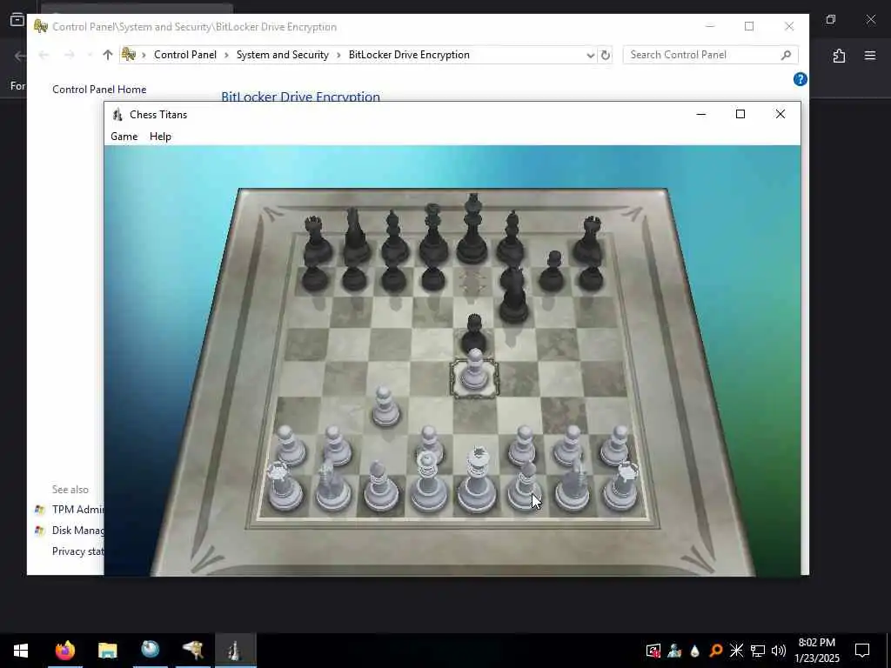Open the notification center icon
Screen dimensions: 891x668
pos(862,651)
